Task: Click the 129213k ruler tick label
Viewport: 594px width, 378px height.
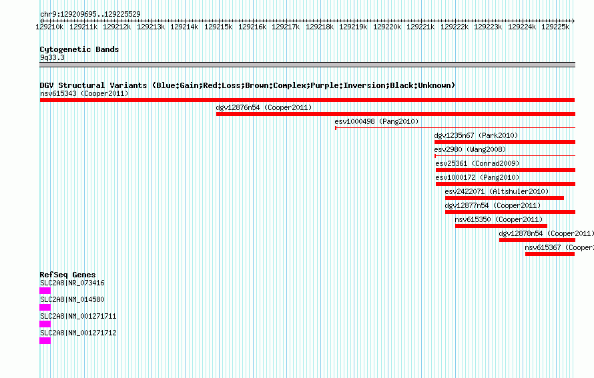Action: pos(151,27)
